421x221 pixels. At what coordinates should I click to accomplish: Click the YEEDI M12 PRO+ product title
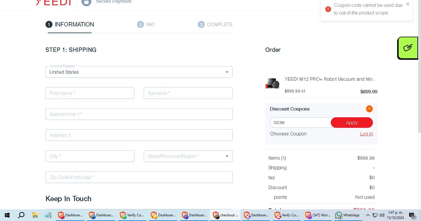click(x=331, y=79)
